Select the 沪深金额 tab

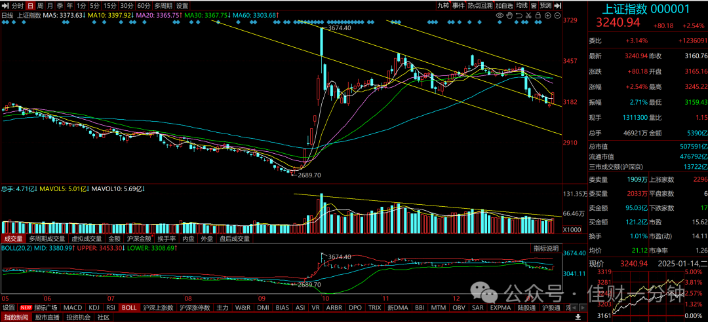click(x=138, y=239)
